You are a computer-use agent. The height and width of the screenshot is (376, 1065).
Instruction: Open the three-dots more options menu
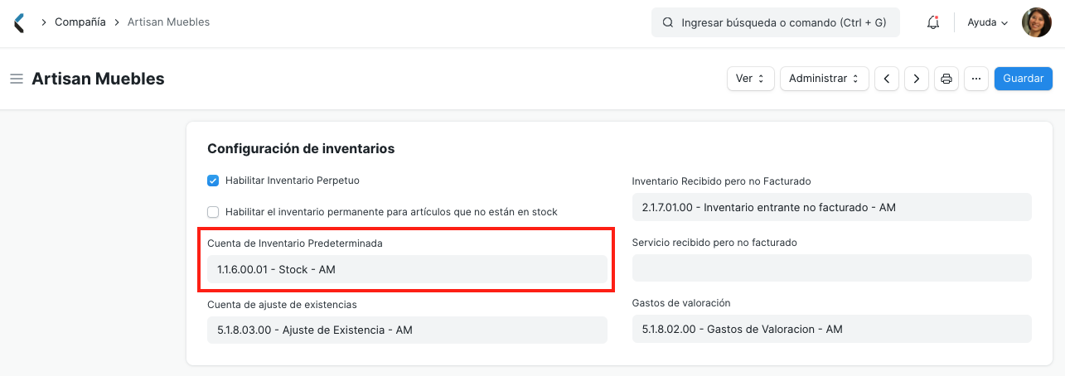tap(976, 79)
